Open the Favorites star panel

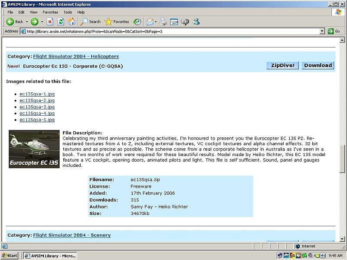click(x=117, y=22)
